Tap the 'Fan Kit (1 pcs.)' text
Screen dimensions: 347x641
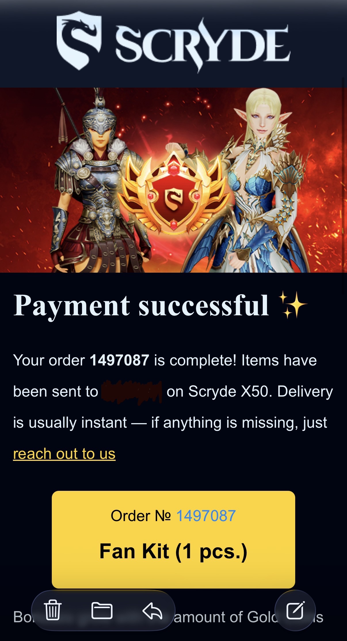(x=173, y=552)
